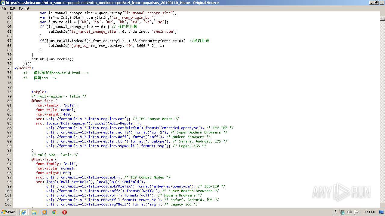Viewport: 385px width, 216px height.
Task: Click the 'IE9 Compat Modes' comment on line 84
Action: coord(156,119)
